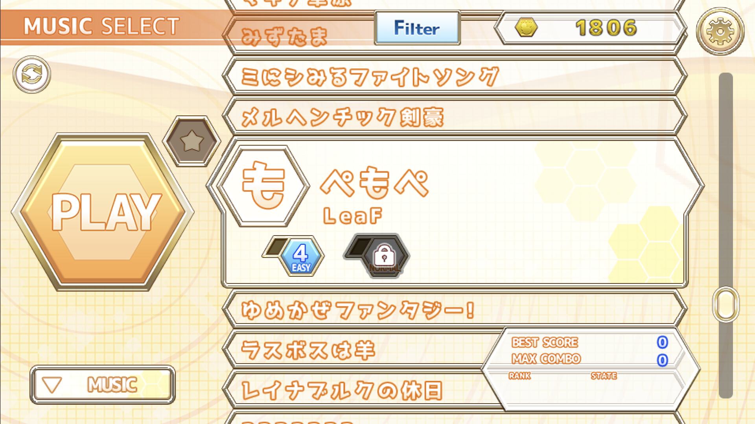Grab the song list scrollbar handle
Viewport: 755px width, 424px height.
[726, 304]
